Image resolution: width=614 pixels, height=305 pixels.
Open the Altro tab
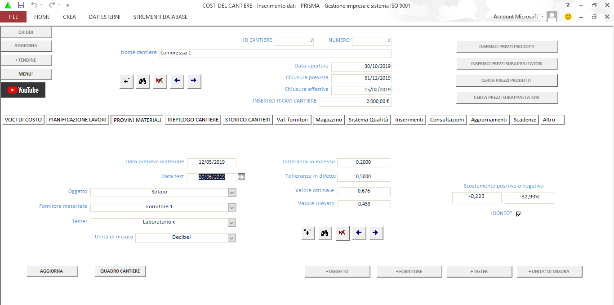click(552, 120)
